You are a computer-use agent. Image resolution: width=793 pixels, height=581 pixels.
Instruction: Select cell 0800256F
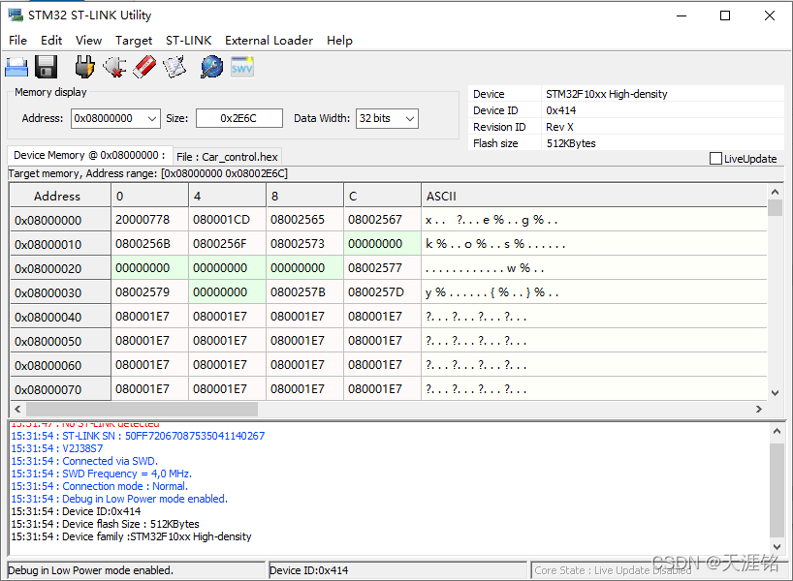tap(227, 244)
